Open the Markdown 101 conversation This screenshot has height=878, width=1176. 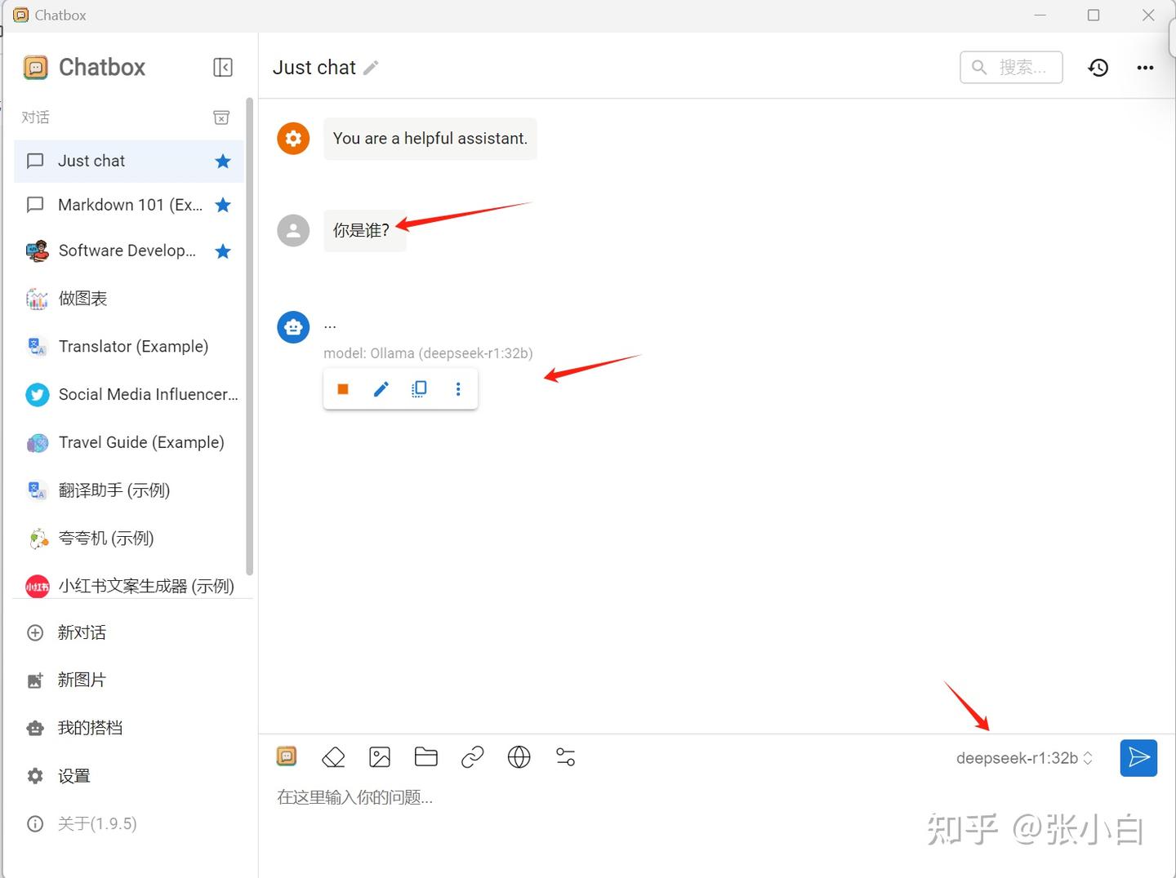tap(129, 205)
